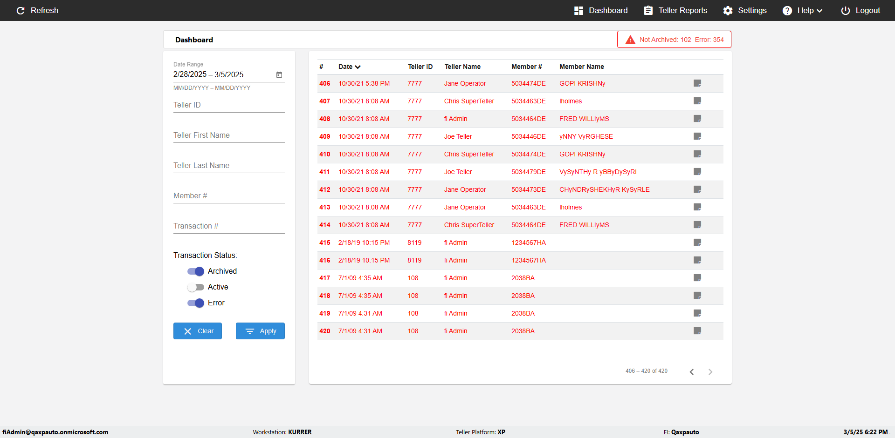The image size is (895, 438).
Task: Select member number 5034446DE in row 409
Action: tap(529, 136)
